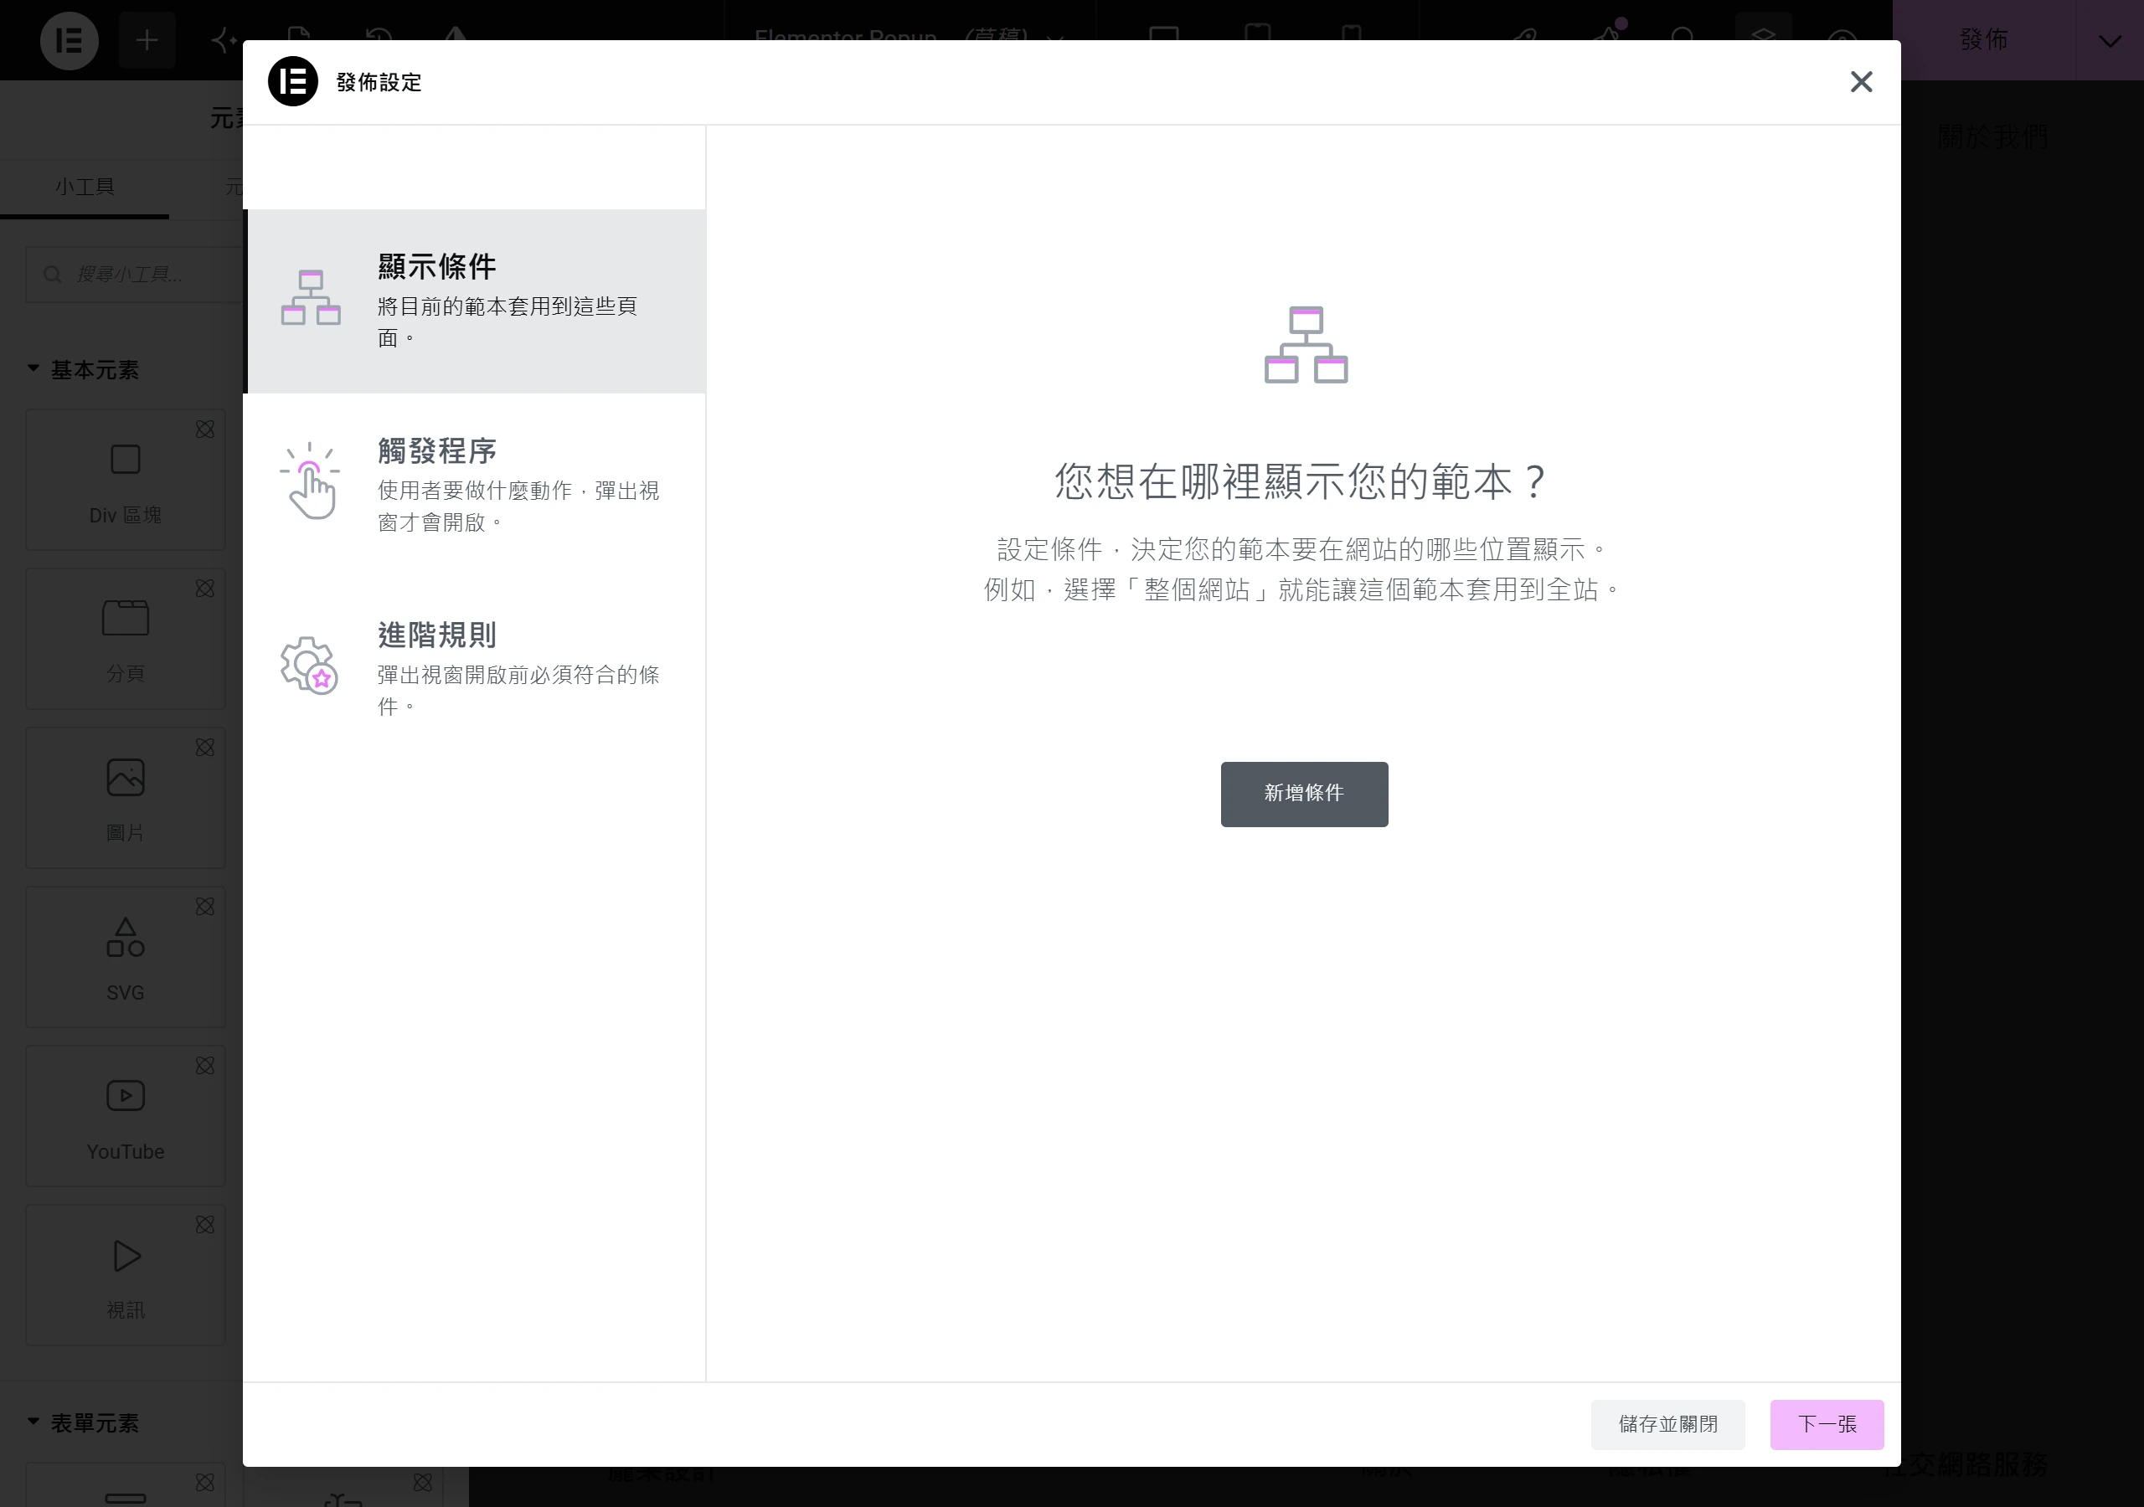The image size is (2144, 1507).
Task: Open the Elementor logo menu in the top bar
Action: point(70,40)
